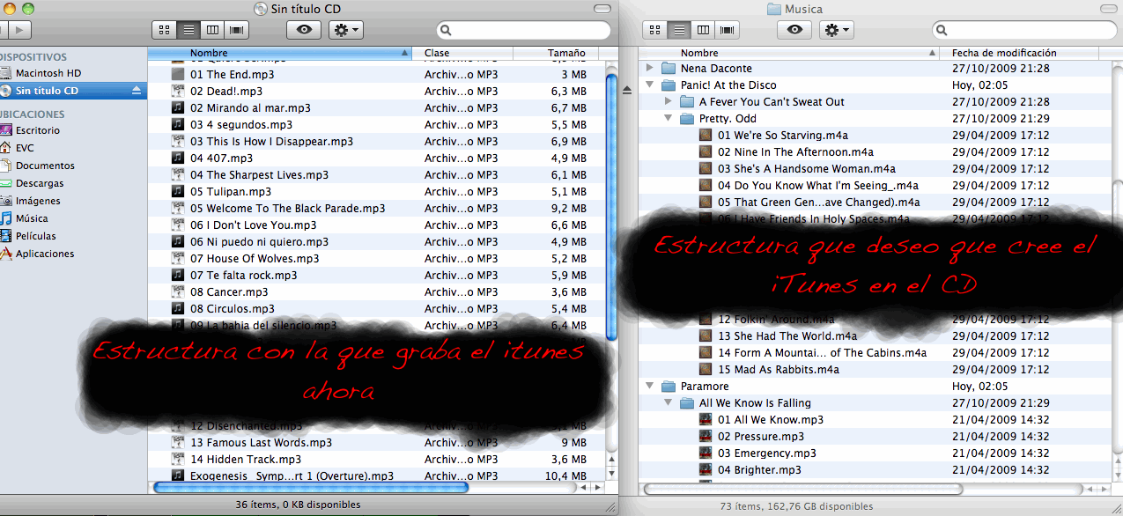1123x516 pixels.
Task: Select Macintosh HD in sidebar
Action: (x=48, y=73)
